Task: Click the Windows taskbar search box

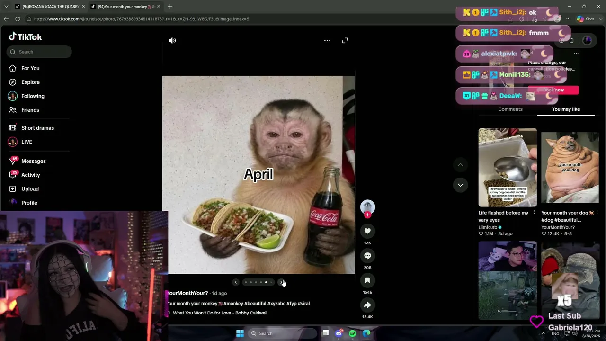Action: tap(283, 333)
